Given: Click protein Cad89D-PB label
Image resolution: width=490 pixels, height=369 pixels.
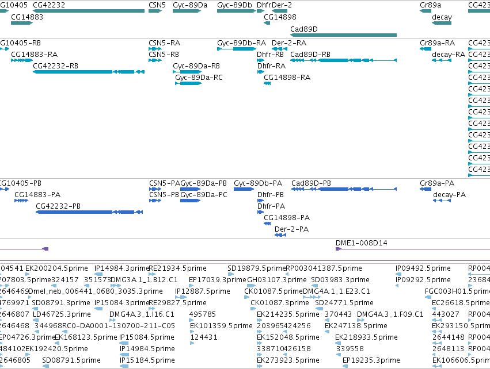Looking at the screenshot, I should click(312, 183).
